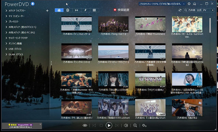The image size is (218, 132).
Task: Select the 360 video tab icon
Action: click(68, 10)
